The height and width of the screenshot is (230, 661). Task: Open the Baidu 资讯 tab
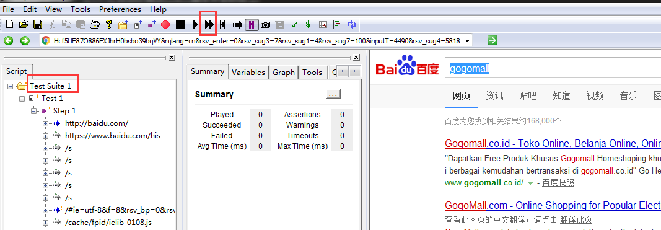(x=494, y=95)
